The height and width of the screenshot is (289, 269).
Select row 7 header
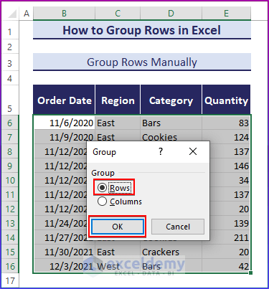[x=10, y=137]
